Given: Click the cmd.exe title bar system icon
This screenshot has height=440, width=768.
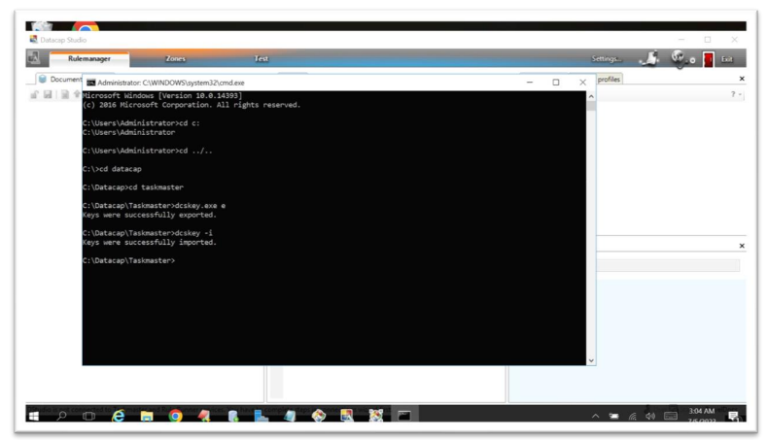Looking at the screenshot, I should coord(90,83).
